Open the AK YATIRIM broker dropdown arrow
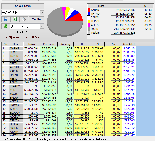Image resolution: width=155 pixels, height=141 pixels. coord(42,13)
